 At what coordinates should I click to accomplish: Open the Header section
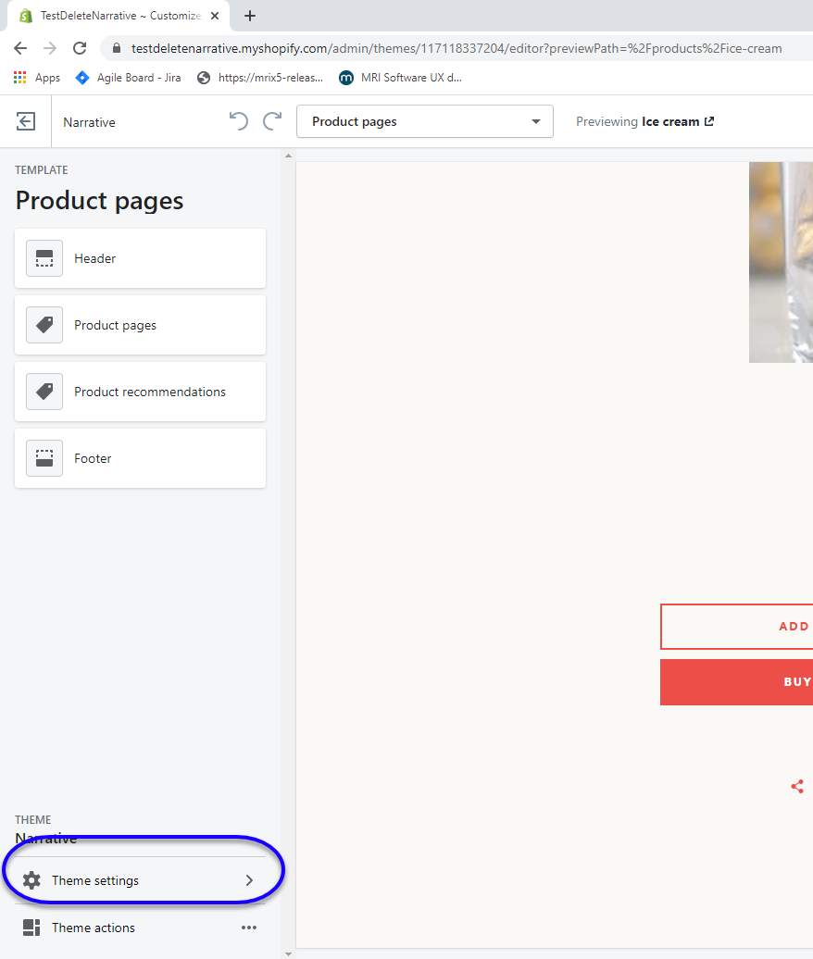pyautogui.click(x=140, y=258)
